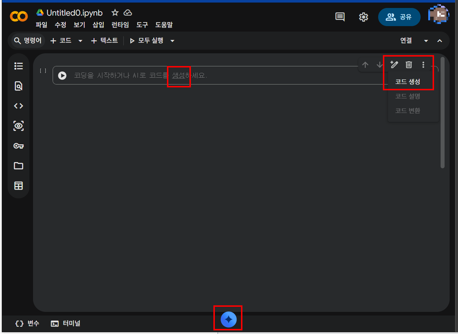Run the cell with the play button

(62, 75)
